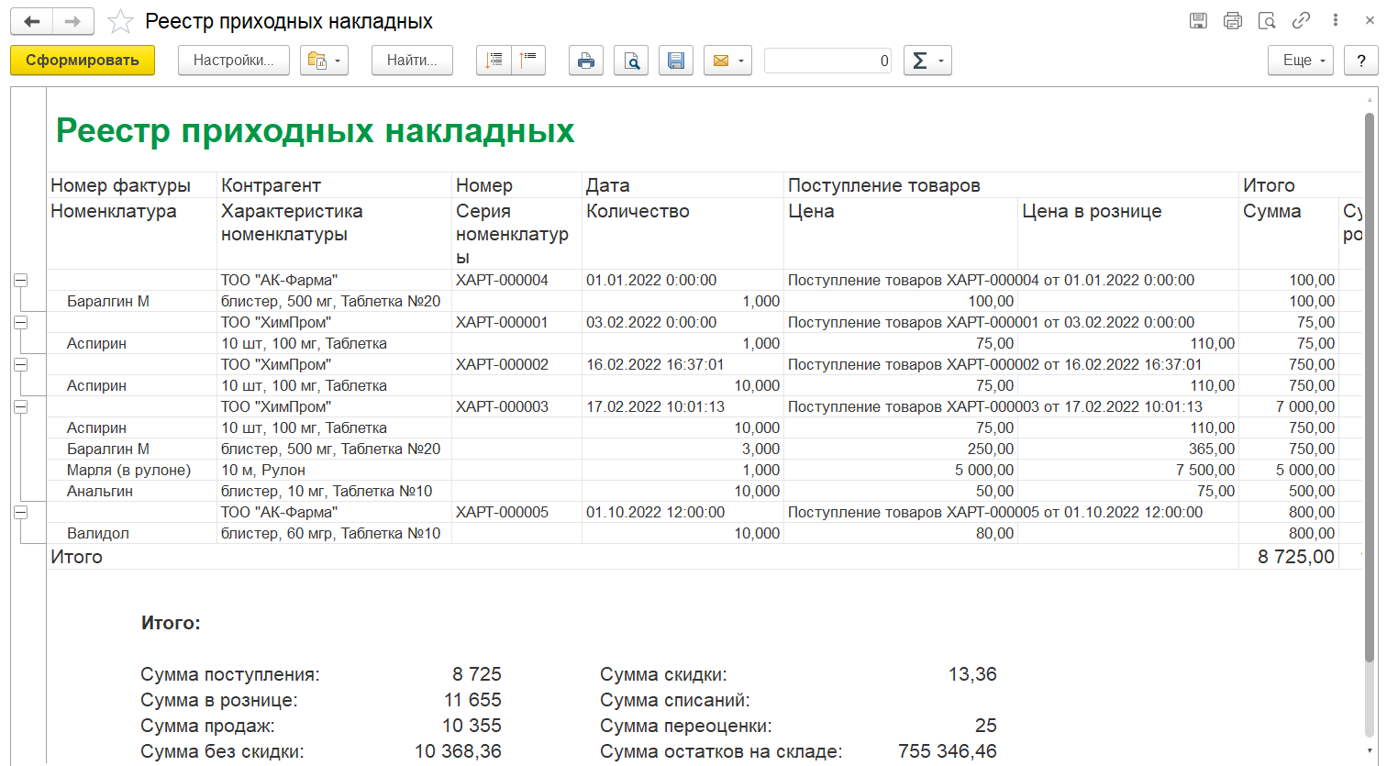Click the numeric sum field showing 0
The width and height of the screenshot is (1387, 766).
click(x=827, y=61)
